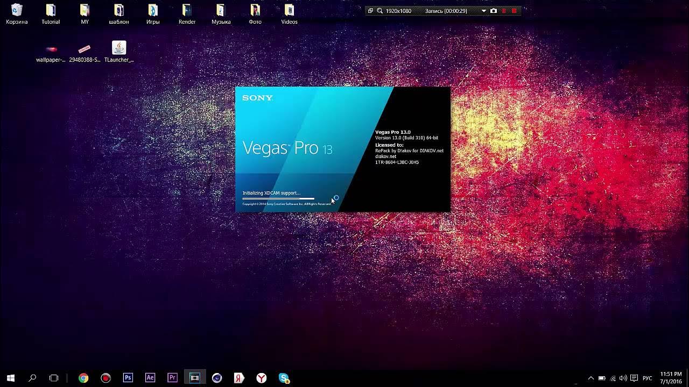Take a screenshot with the camera icon
This screenshot has height=387, width=689.
[494, 11]
